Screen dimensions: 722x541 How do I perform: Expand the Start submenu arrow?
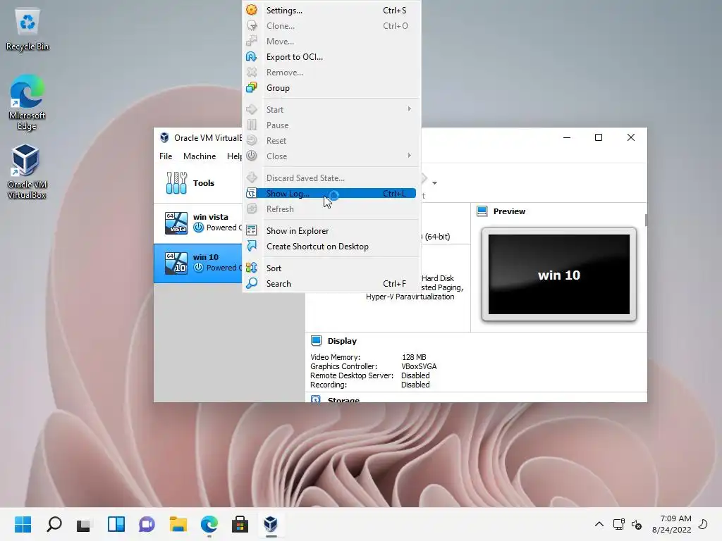click(409, 109)
